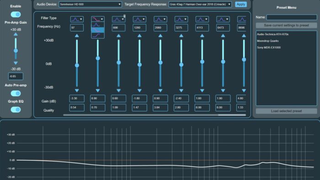Open the Audio Device dropdown
The width and height of the screenshot is (320, 180).
pos(90,4)
